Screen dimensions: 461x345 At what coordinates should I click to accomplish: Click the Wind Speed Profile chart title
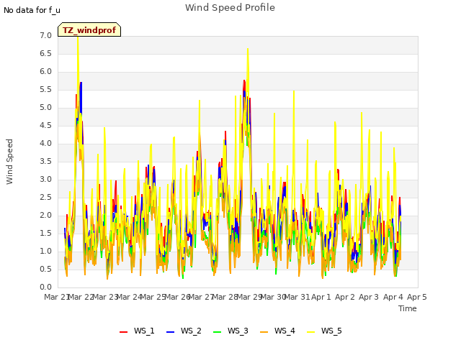[230, 8]
